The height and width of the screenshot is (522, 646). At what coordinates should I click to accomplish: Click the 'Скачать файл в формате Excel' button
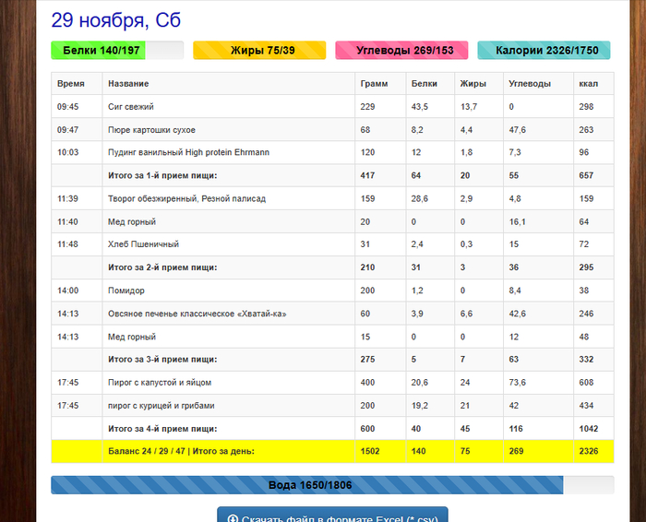(332, 516)
